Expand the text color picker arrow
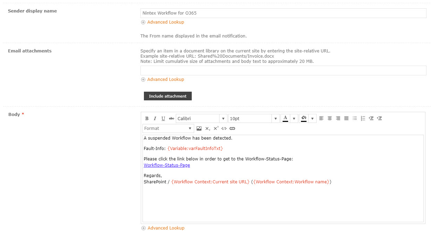 click(x=294, y=118)
